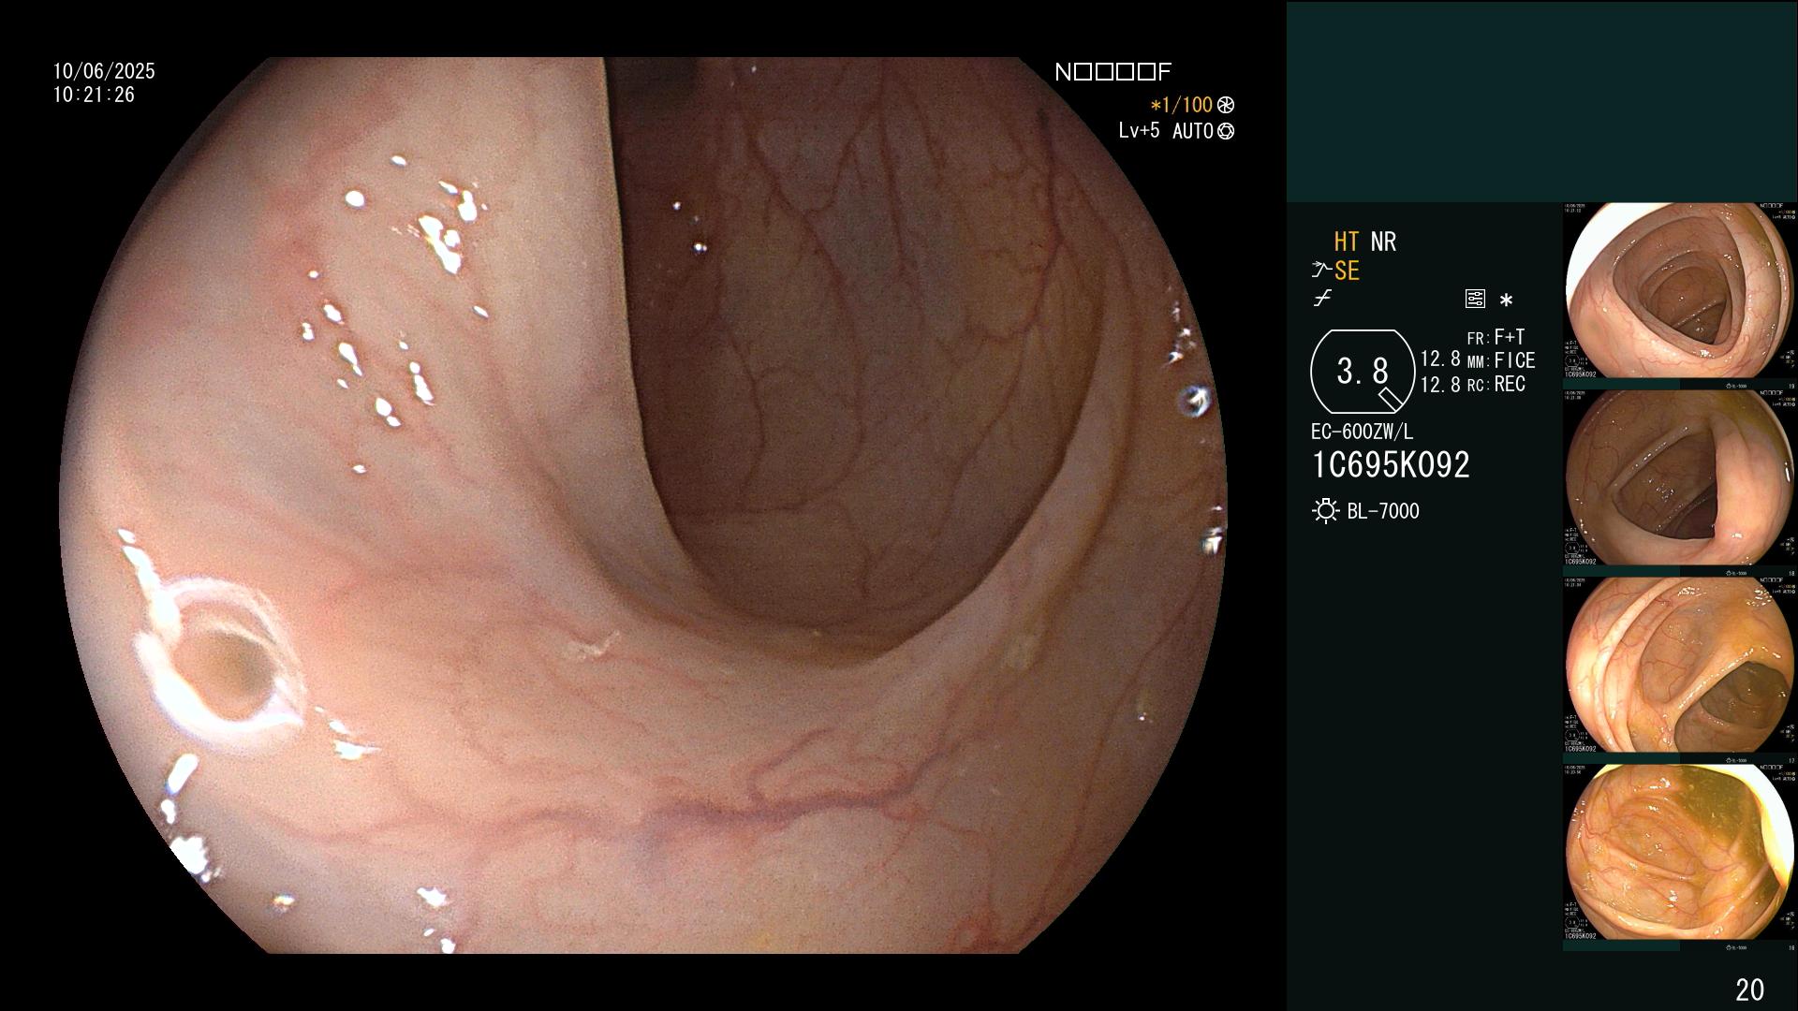Click the iris aperture icon next to AUTO
Viewport: 1798px width, 1011px height.
pyautogui.click(x=1226, y=131)
